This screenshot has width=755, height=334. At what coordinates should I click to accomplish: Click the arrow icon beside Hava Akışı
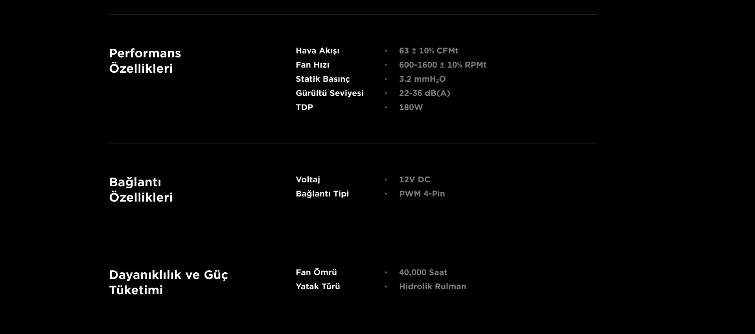pos(386,51)
